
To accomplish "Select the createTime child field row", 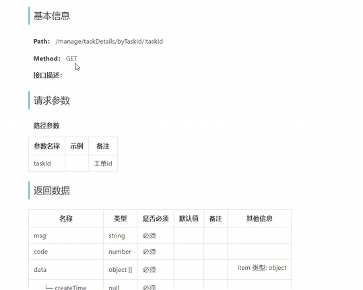I will click(160, 285).
